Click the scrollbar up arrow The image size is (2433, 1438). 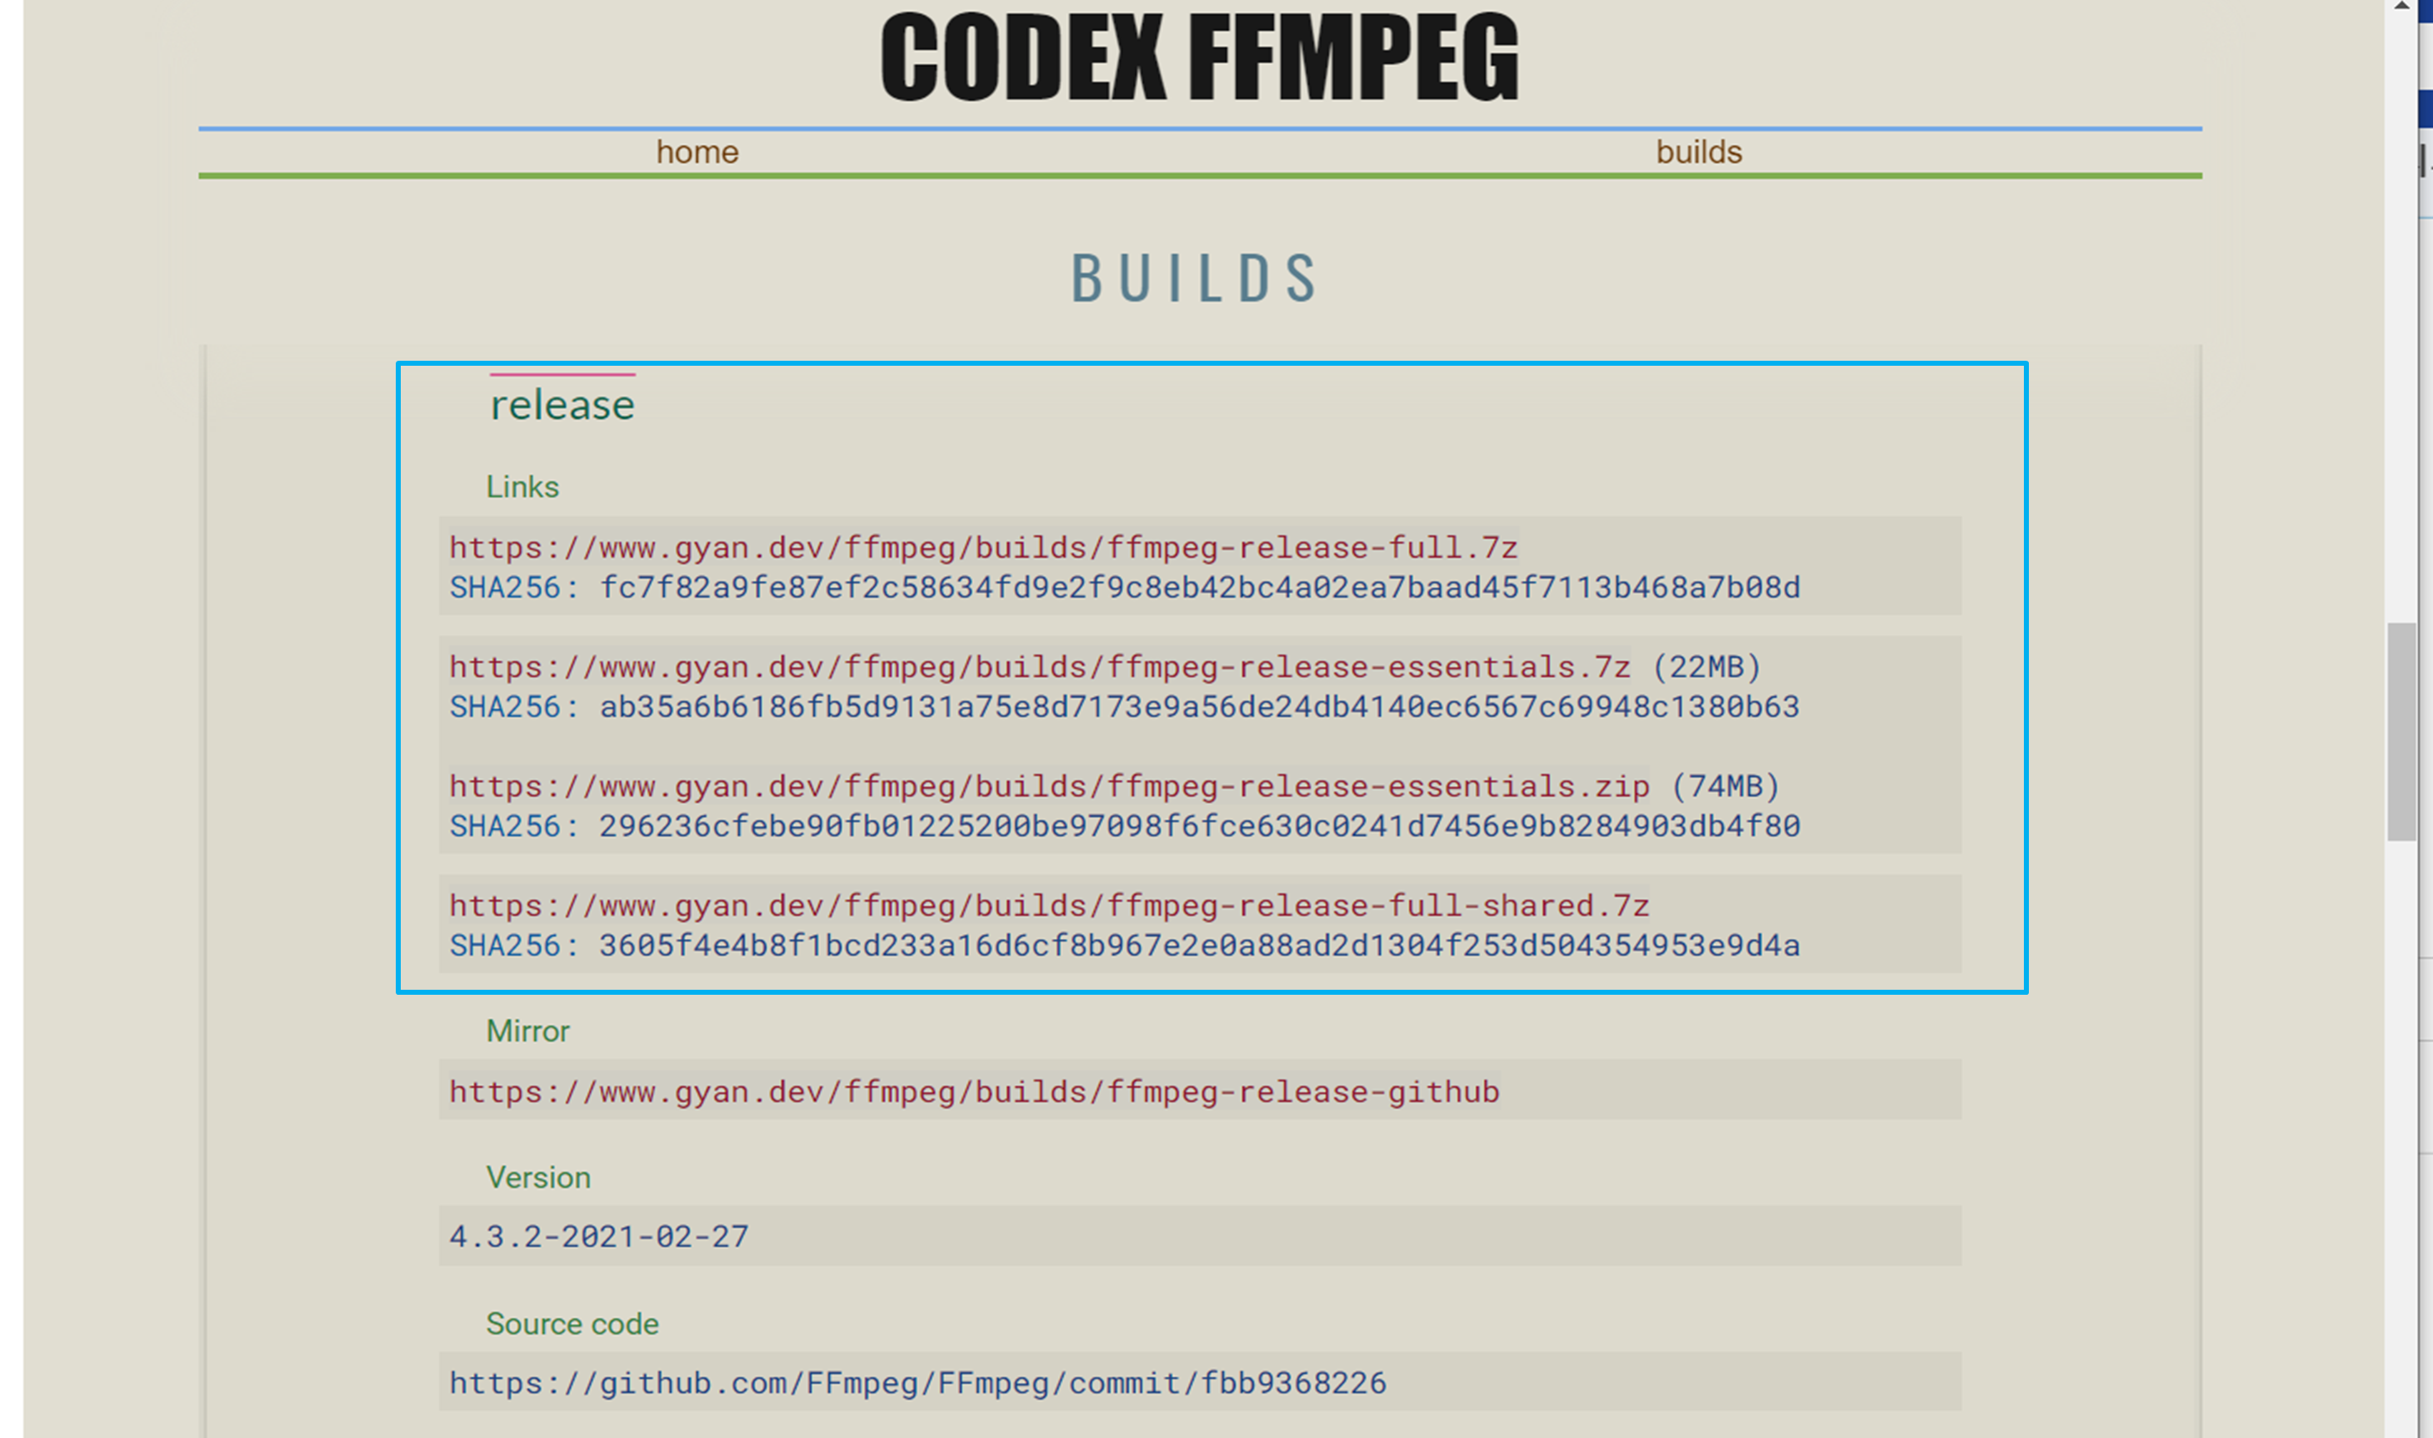pyautogui.click(x=2401, y=7)
